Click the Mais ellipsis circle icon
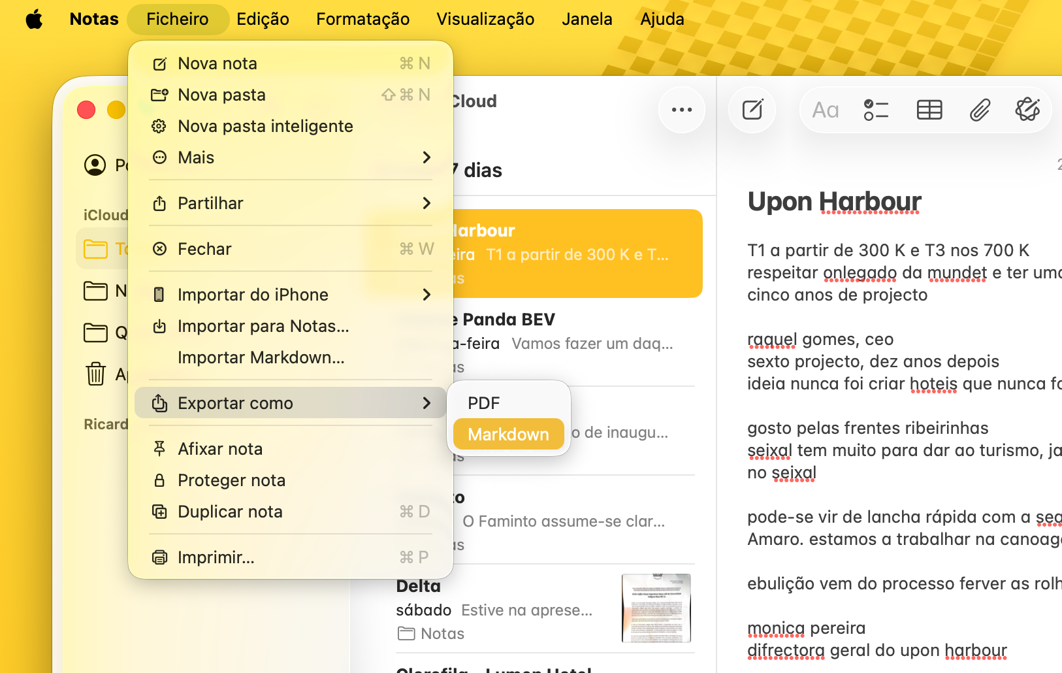The height and width of the screenshot is (673, 1062). click(159, 157)
